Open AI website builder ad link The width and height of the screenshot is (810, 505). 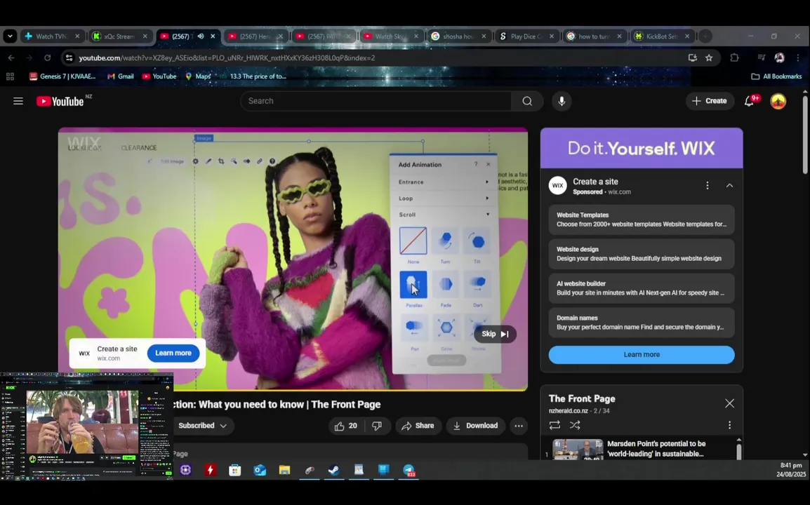pyautogui.click(x=641, y=288)
